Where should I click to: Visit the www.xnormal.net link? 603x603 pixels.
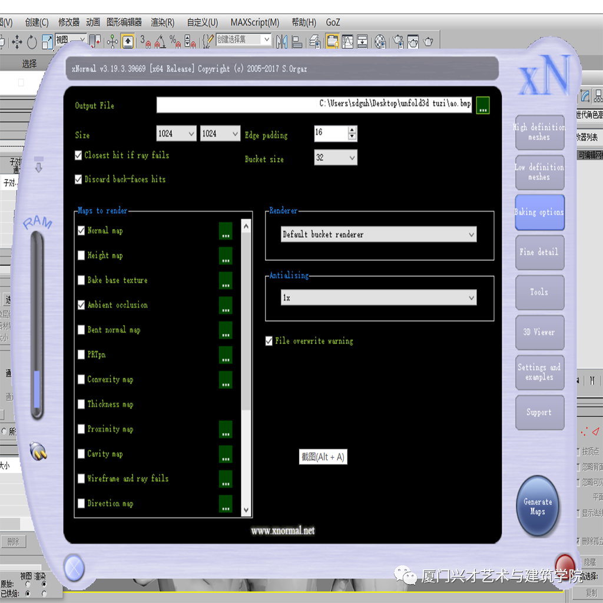[x=283, y=531]
